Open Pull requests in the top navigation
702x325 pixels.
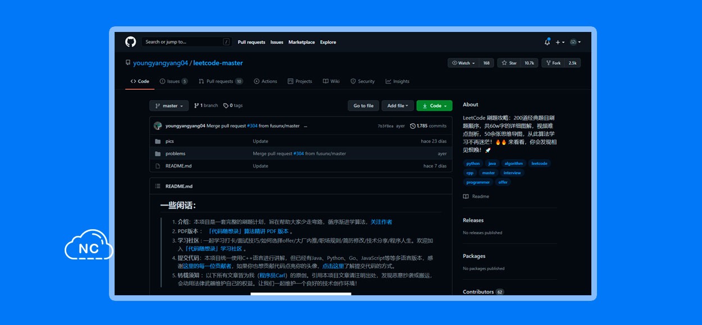pos(252,42)
